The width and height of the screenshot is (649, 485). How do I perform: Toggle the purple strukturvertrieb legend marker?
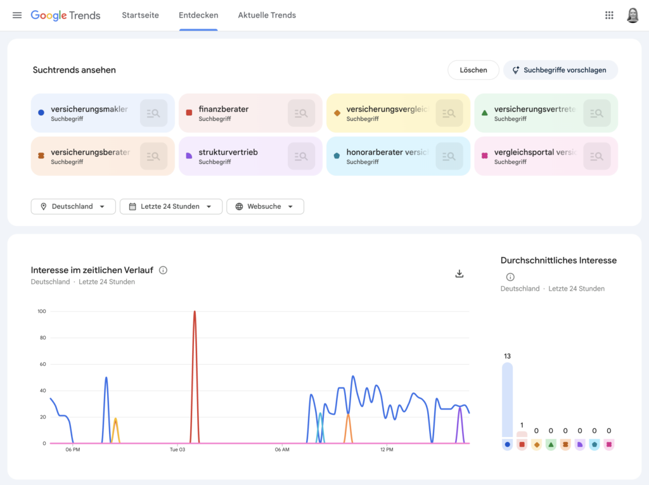coord(580,444)
